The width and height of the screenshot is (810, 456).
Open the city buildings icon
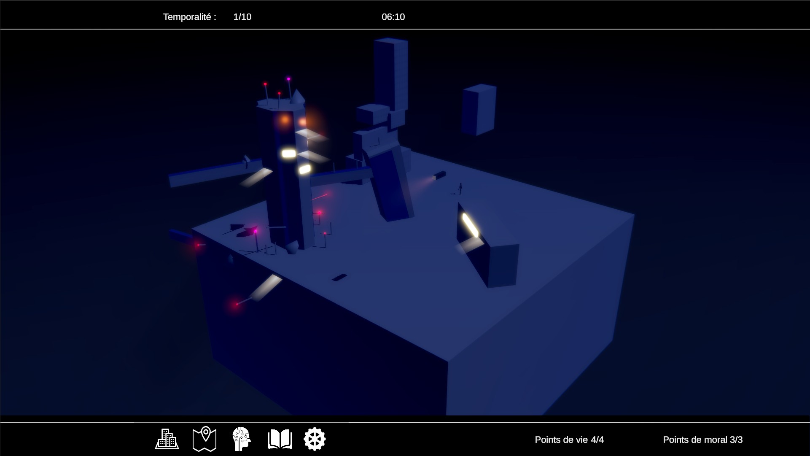click(167, 439)
